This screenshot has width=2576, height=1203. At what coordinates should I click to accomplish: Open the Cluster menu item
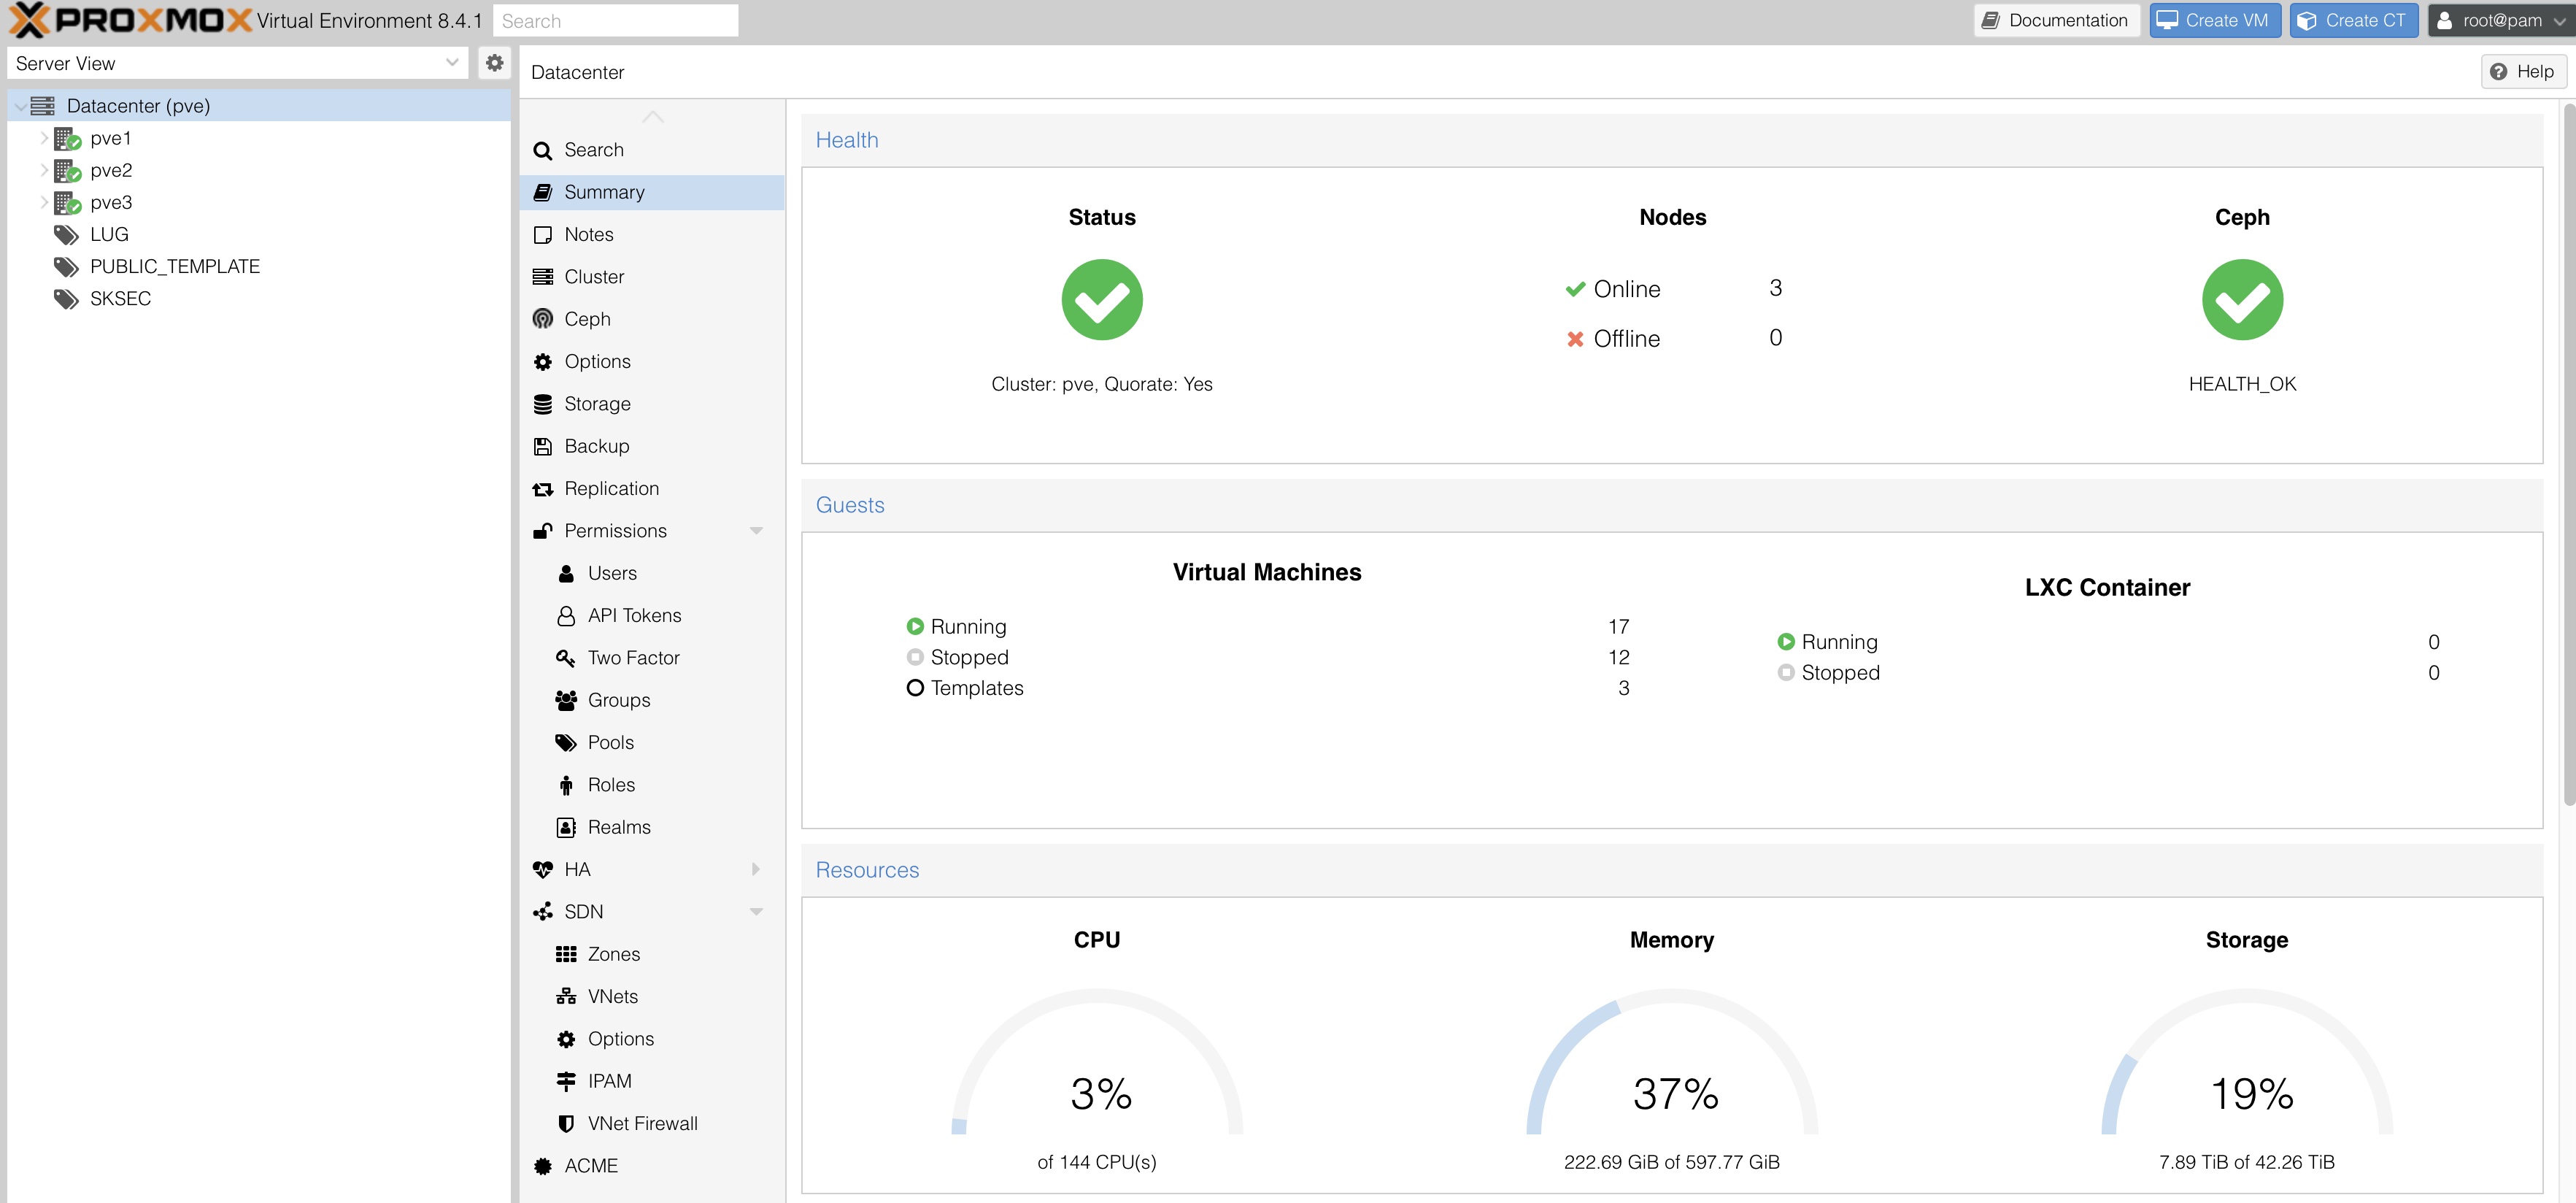coord(652,277)
